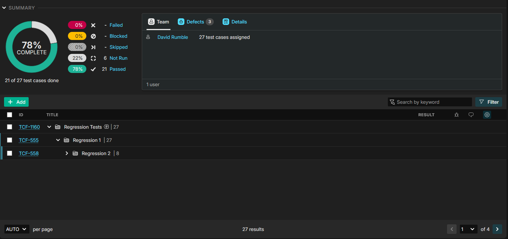Viewport: 508px width, 239px height.
Task: Open the Details tab
Action: coord(235,22)
